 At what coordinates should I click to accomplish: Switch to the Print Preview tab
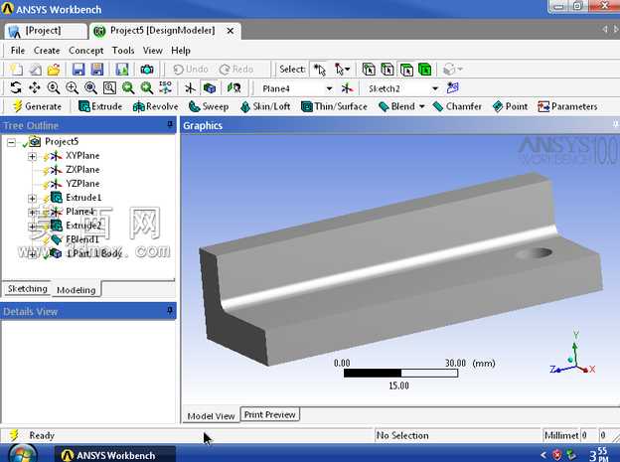coord(269,414)
